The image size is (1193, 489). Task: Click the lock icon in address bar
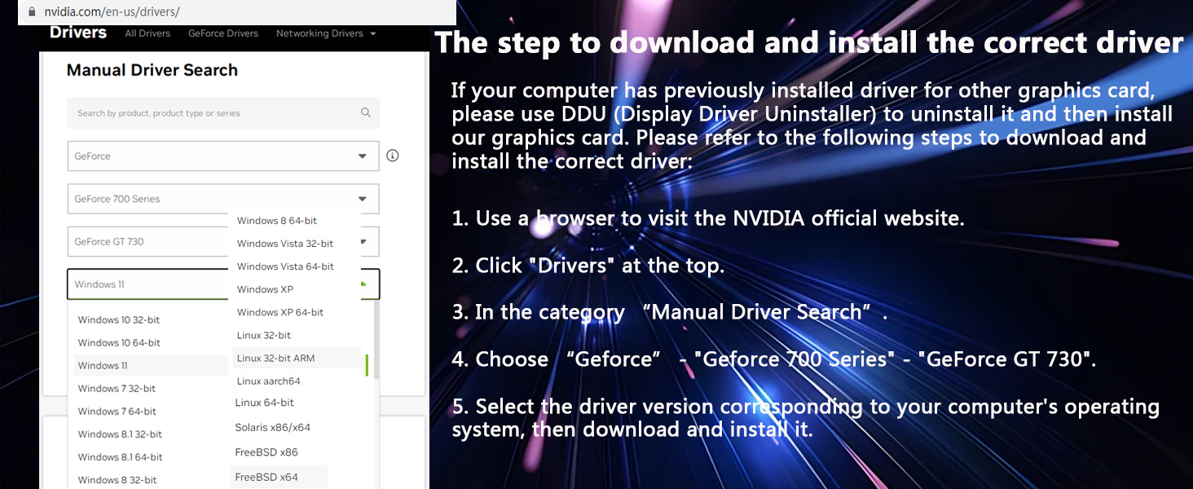[32, 12]
